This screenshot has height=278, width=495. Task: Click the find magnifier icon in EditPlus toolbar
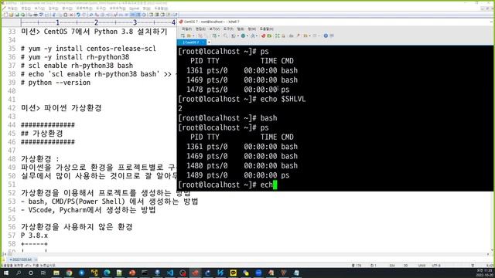[x=90, y=15]
